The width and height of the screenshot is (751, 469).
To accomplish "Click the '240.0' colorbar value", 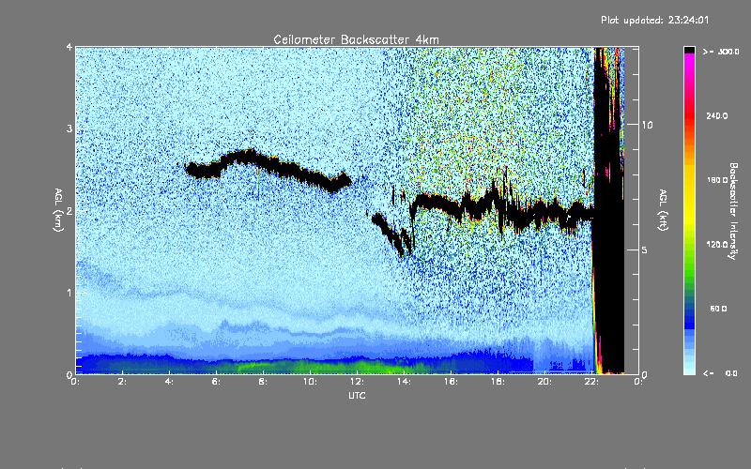I will [x=716, y=115].
